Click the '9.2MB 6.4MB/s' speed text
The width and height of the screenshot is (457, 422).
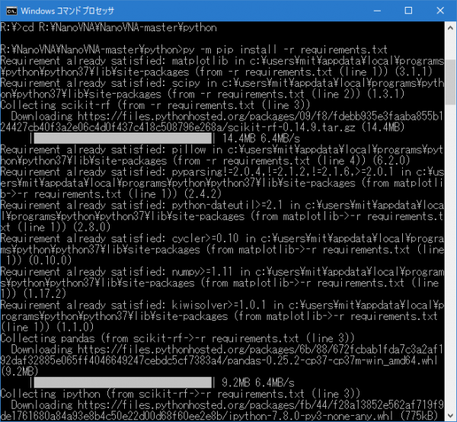258,382
